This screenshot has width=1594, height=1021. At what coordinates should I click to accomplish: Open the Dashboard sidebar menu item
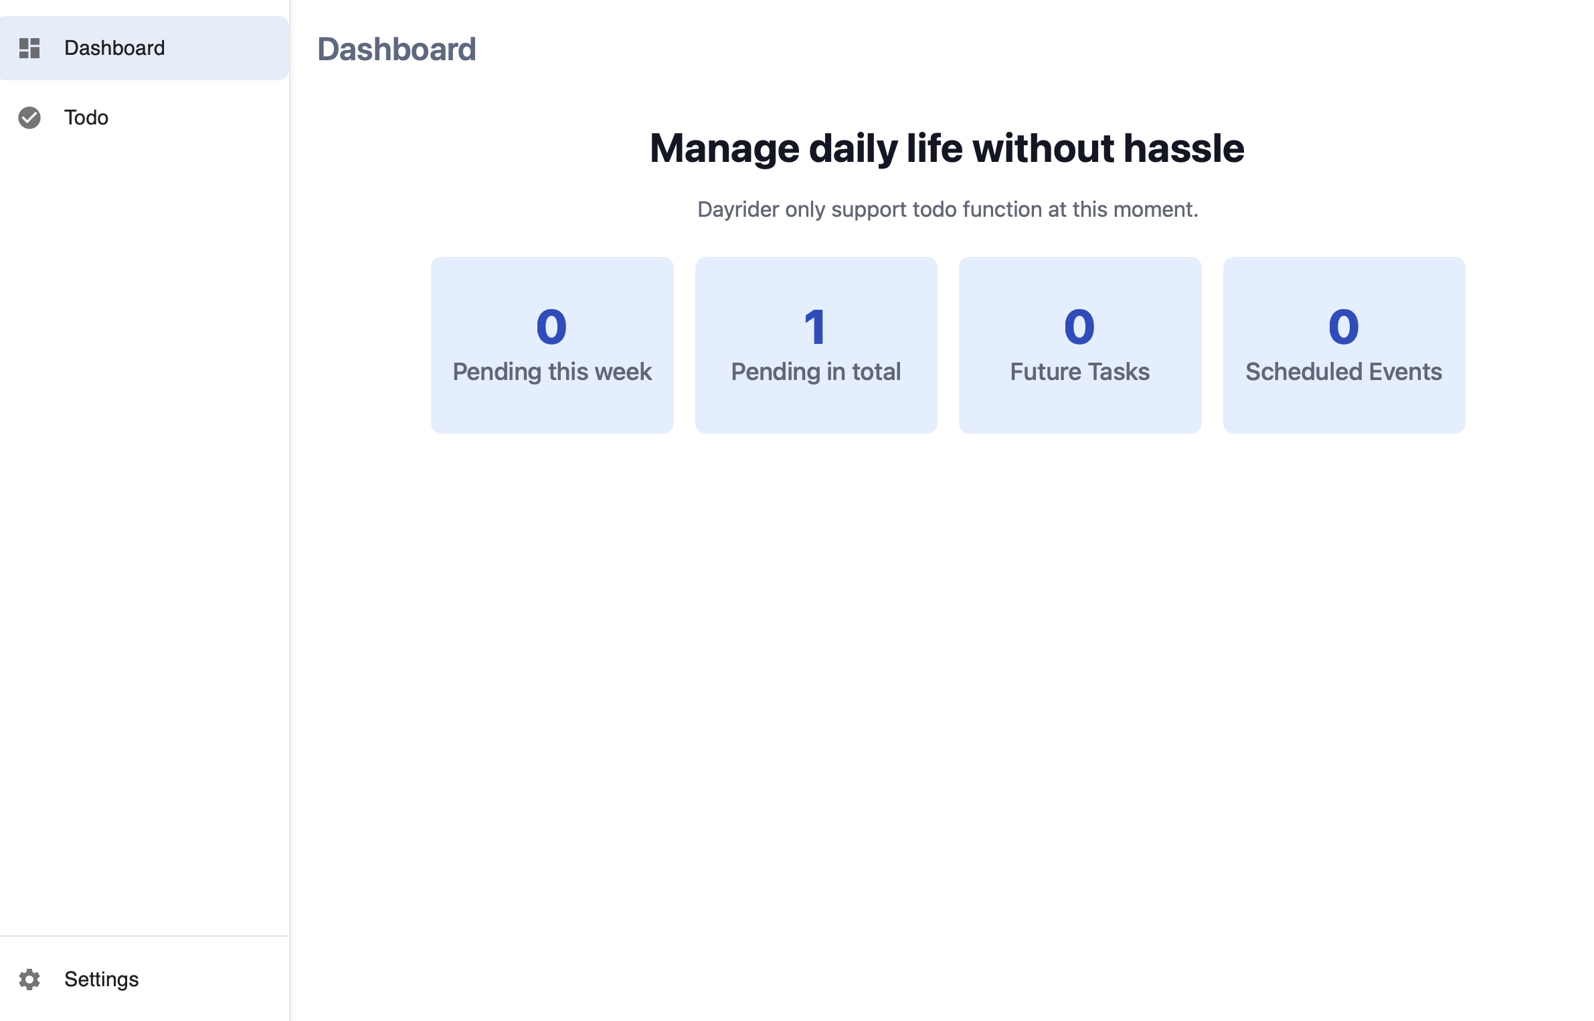[144, 48]
